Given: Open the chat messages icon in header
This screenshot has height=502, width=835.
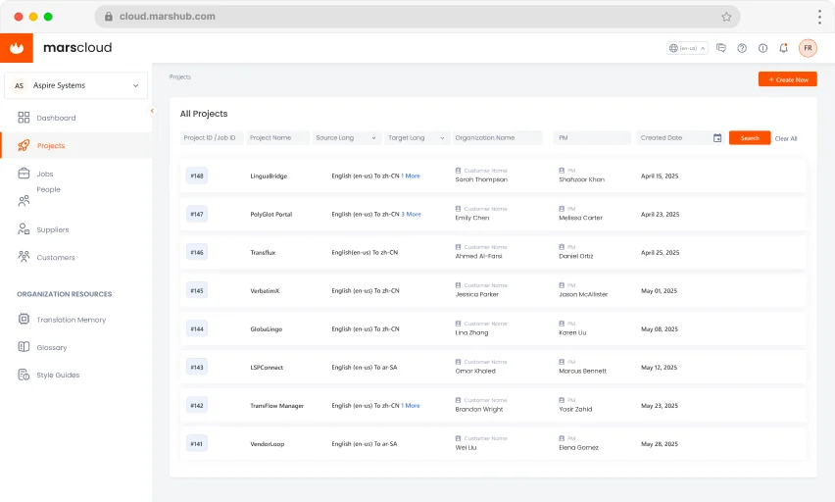Looking at the screenshot, I should tap(721, 47).
